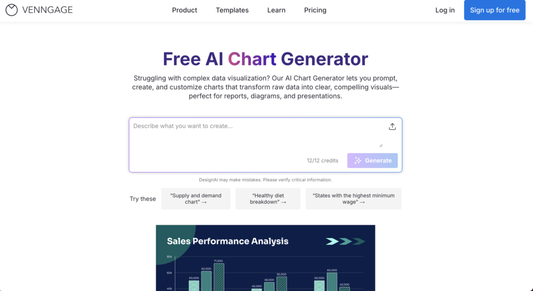
Task: Choose 'States with the highest minimum wage' suggestion
Action: point(353,199)
